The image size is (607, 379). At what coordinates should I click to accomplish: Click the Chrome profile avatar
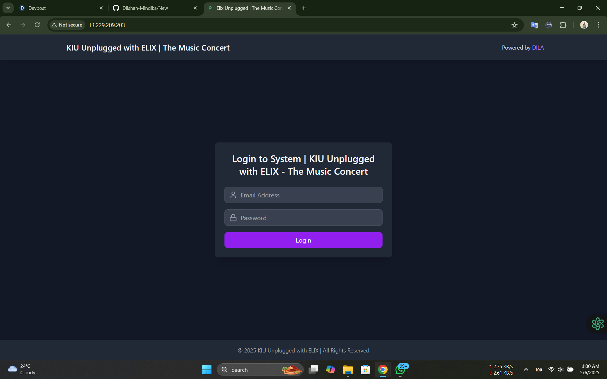[x=584, y=25]
